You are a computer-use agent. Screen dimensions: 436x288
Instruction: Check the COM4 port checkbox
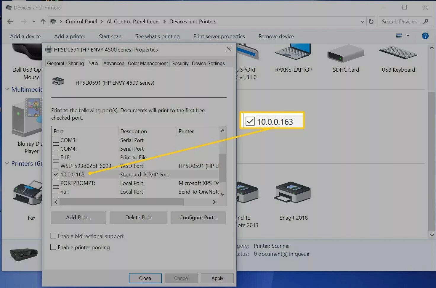tap(56, 148)
